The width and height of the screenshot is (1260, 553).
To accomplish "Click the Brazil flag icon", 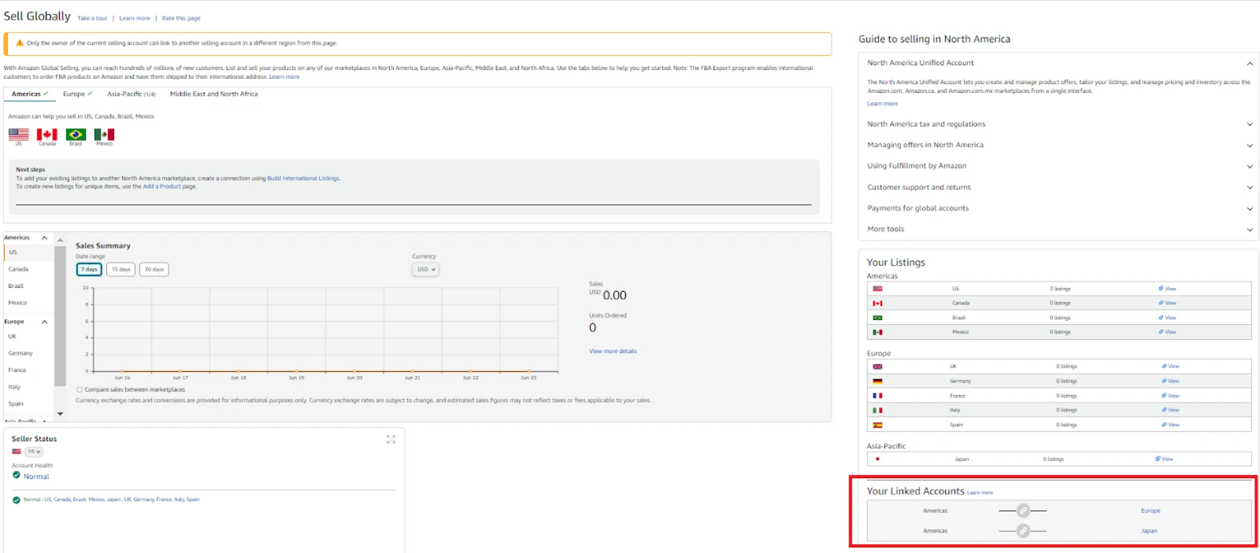I will coord(75,134).
